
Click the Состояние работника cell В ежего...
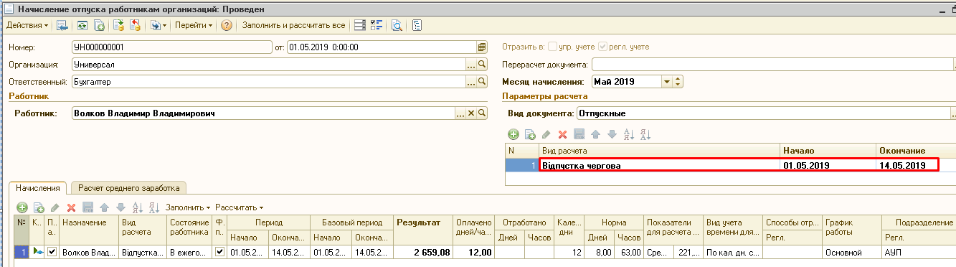[190, 252]
